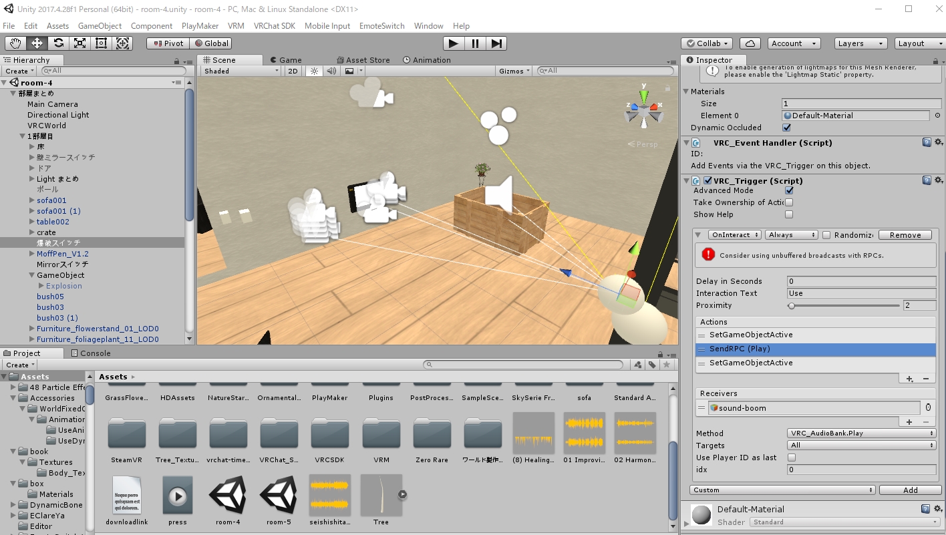Toggle Global handle rotation
Screen dimensions: 946x535
click(x=211, y=43)
